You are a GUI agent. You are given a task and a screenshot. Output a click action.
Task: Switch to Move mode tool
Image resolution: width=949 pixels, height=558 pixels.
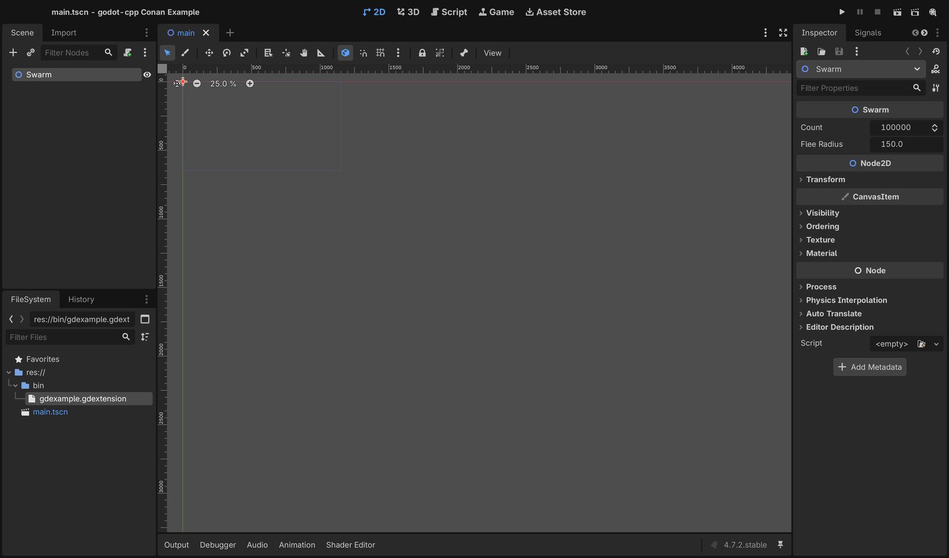pyautogui.click(x=209, y=53)
